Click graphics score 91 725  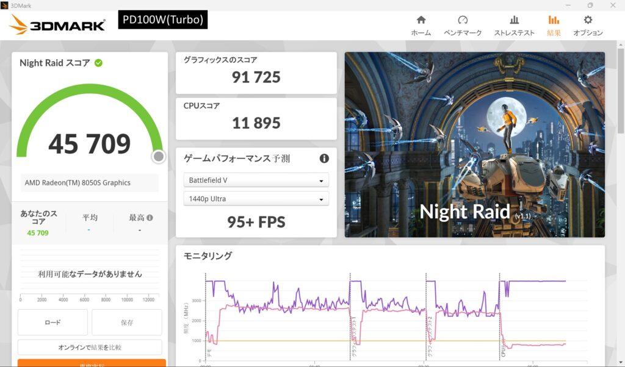tap(256, 77)
